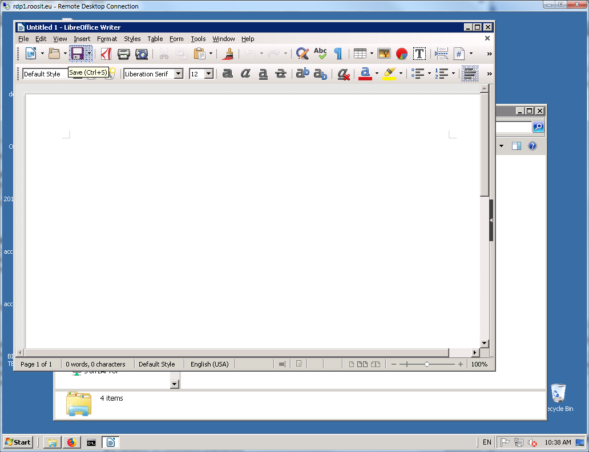Save the document with the floppy icon

(x=78, y=54)
